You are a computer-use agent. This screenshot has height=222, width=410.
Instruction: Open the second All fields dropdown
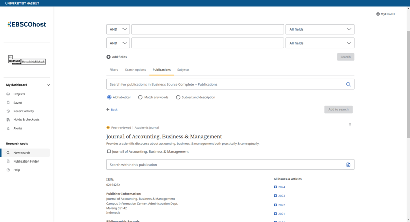[320, 43]
